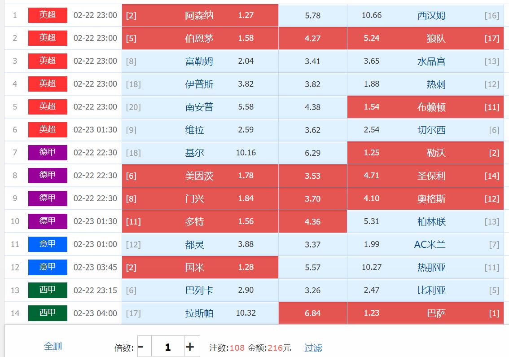Click match time 02-23 04:00
The width and height of the screenshot is (509, 357).
[95, 313]
